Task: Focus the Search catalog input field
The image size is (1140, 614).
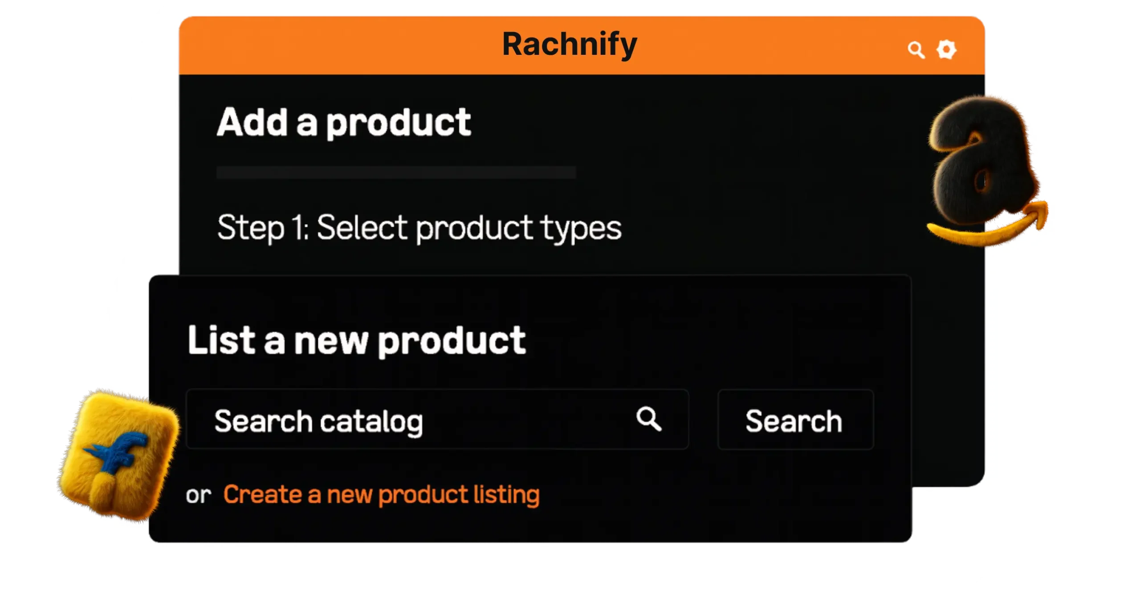Action: tap(401, 420)
